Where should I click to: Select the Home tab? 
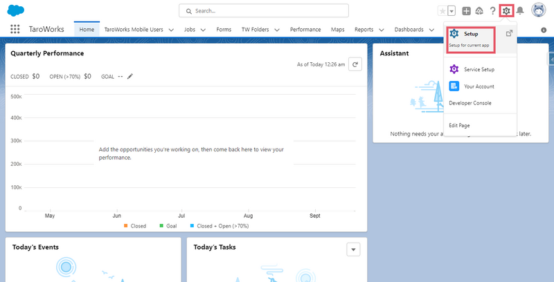pyautogui.click(x=87, y=30)
